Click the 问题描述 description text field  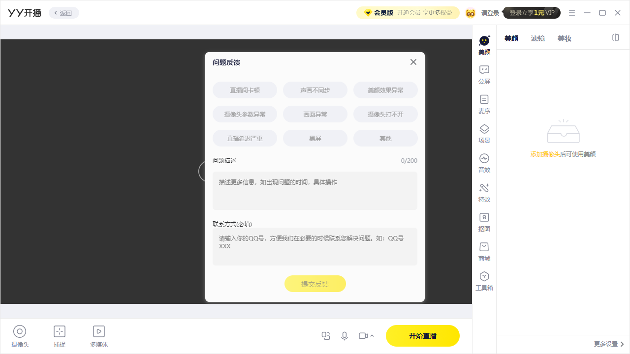[315, 191]
